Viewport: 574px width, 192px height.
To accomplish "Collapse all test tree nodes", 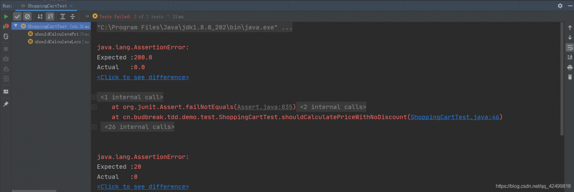I will (72, 17).
